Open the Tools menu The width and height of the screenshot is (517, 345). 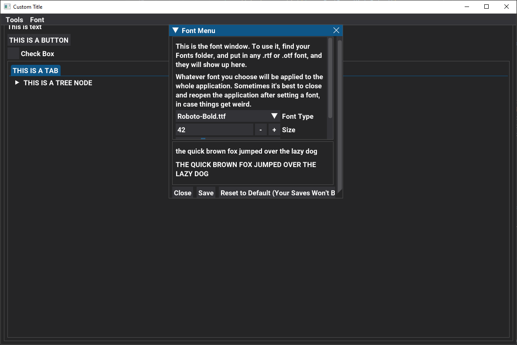pyautogui.click(x=14, y=20)
